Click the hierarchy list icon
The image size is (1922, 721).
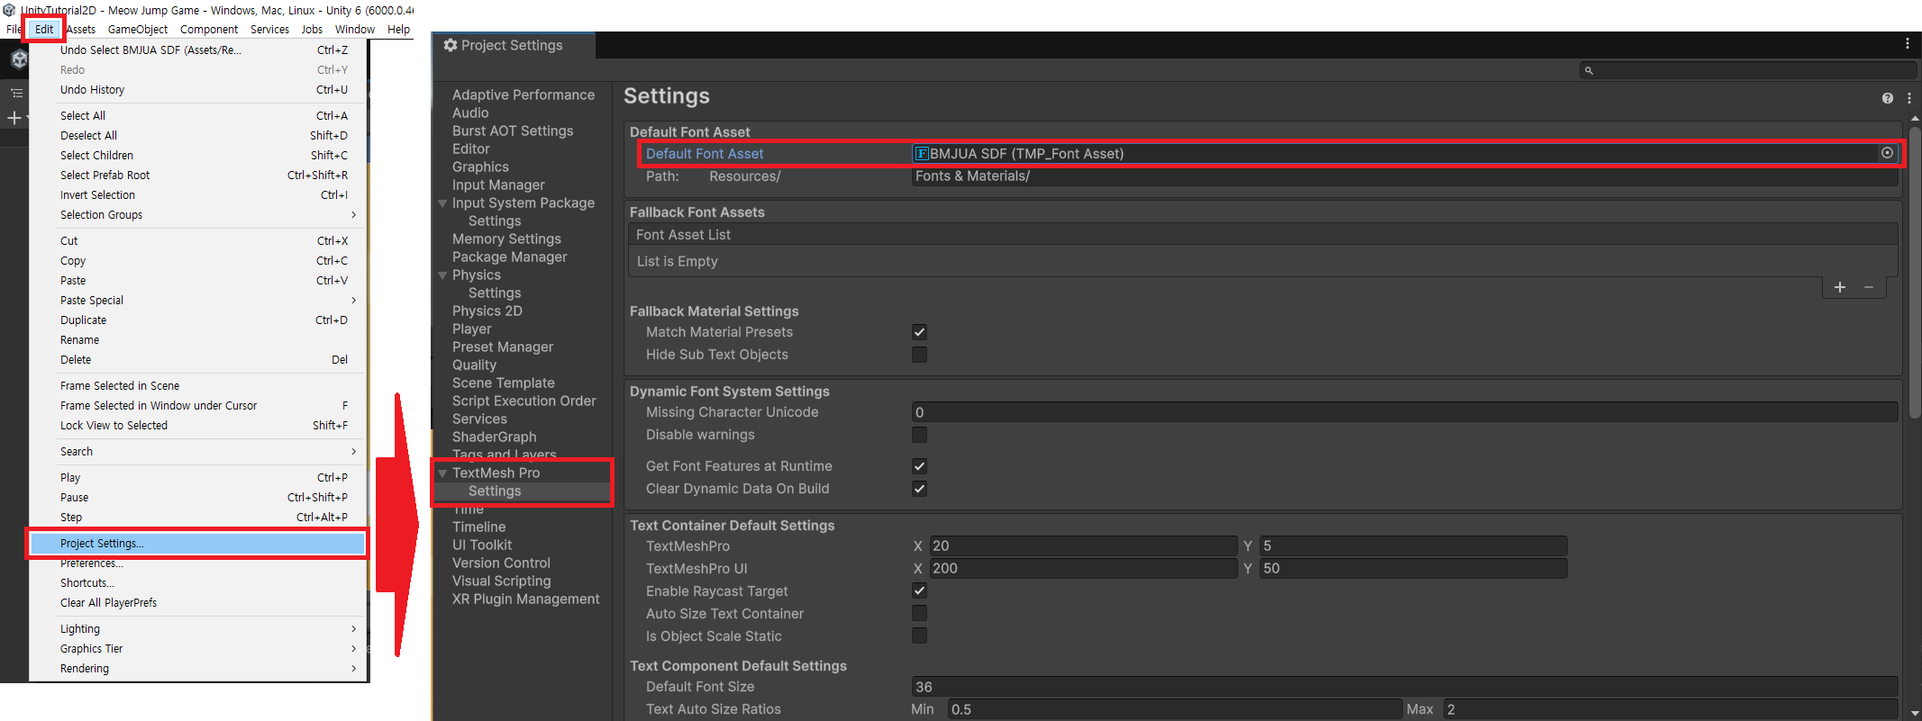coord(16,93)
